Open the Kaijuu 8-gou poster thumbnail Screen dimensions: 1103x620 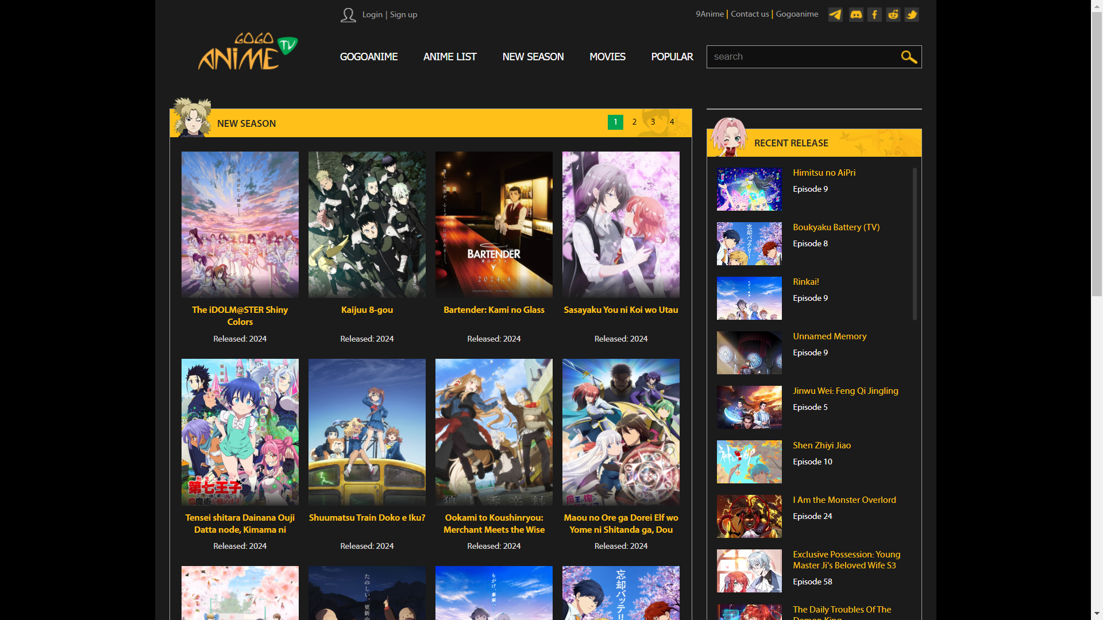click(x=367, y=224)
